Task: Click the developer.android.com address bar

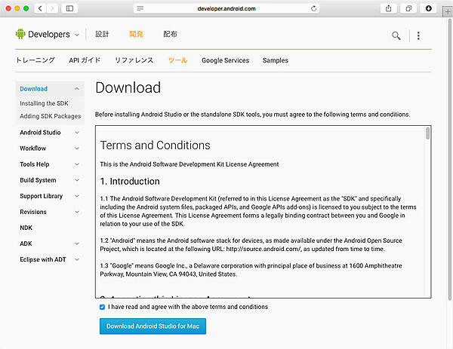Action: [x=226, y=8]
